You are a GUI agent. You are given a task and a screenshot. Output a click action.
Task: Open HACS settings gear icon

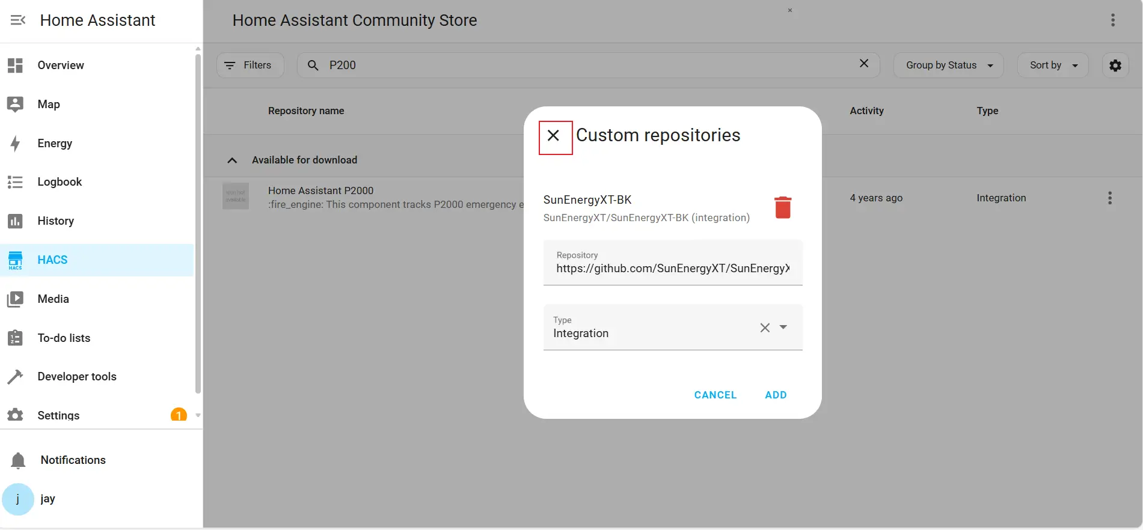coord(1115,65)
